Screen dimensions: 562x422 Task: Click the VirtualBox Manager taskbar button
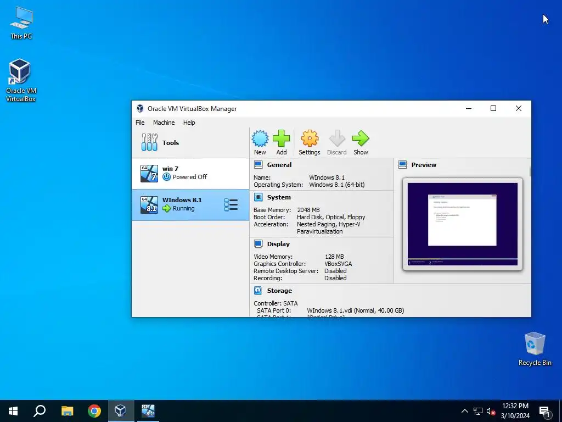click(x=121, y=411)
